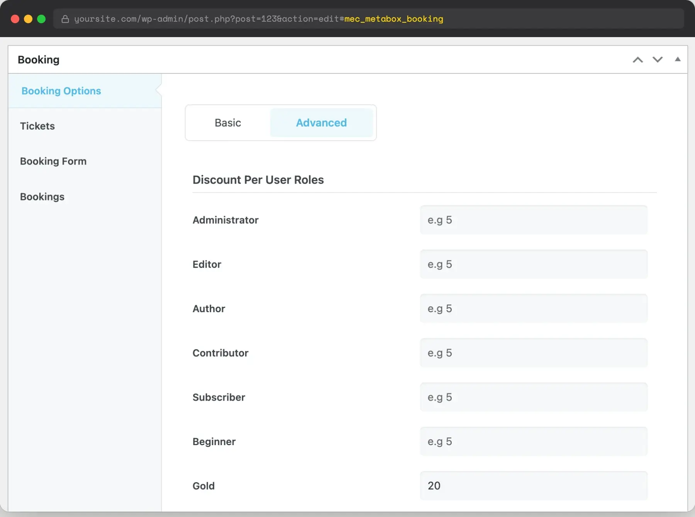This screenshot has height=517, width=695.
Task: Focus the Author discount field
Action: [534, 308]
